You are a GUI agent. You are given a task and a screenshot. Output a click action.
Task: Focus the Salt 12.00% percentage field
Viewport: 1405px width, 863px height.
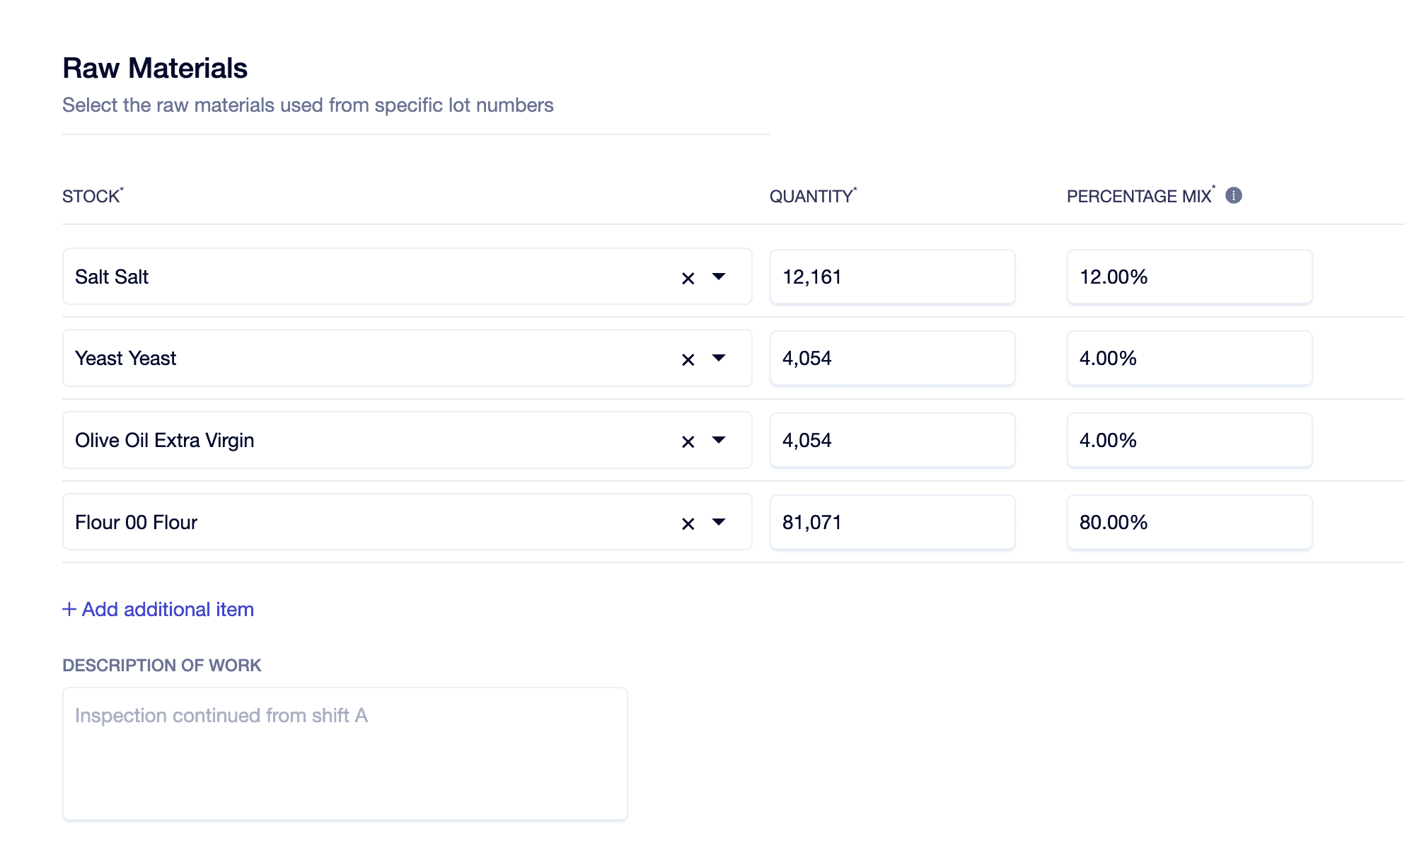tap(1189, 277)
